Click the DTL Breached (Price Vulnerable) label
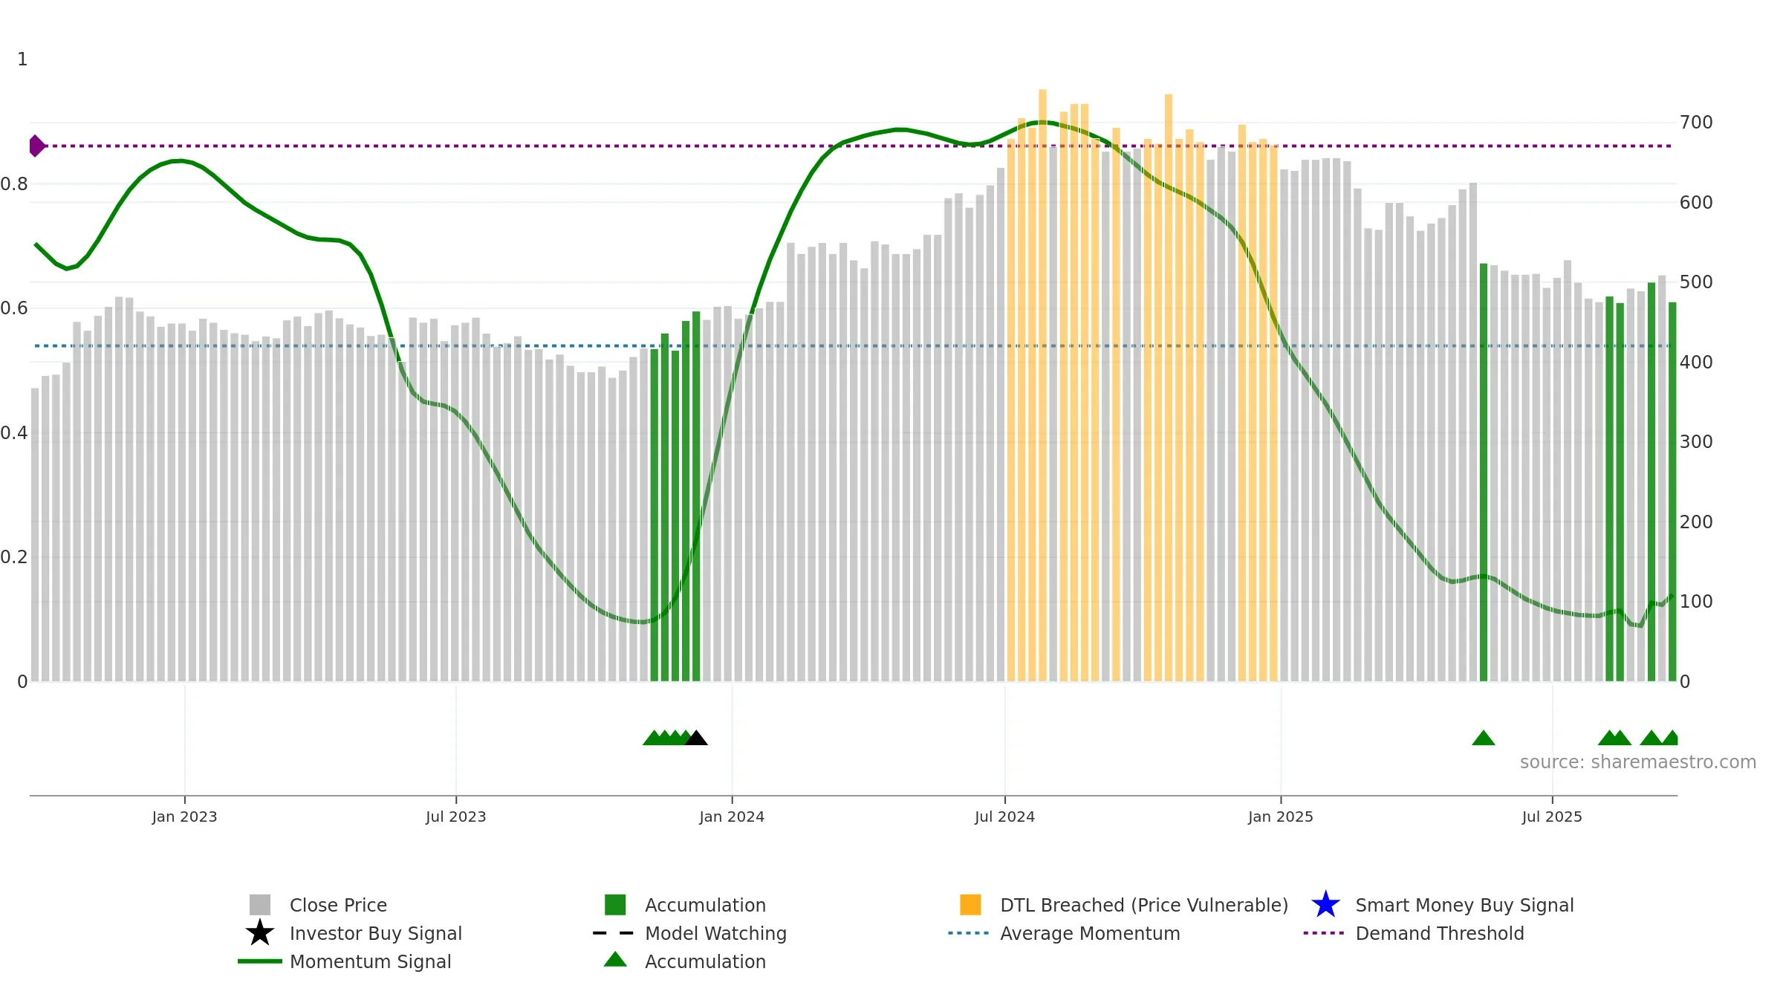The image size is (1783, 1003). 1143,905
